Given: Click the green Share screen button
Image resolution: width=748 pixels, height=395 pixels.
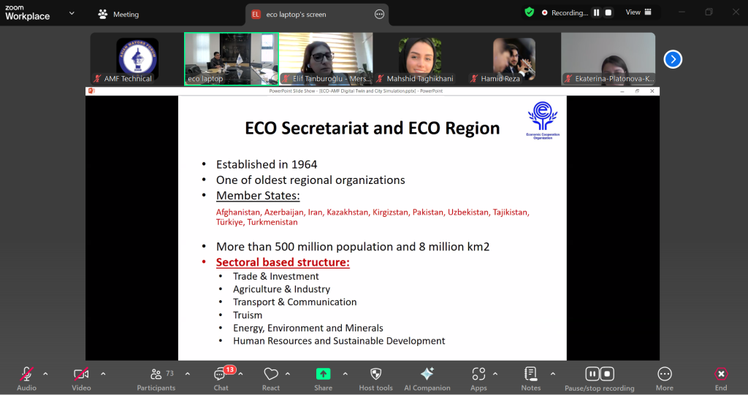Looking at the screenshot, I should pos(323,377).
